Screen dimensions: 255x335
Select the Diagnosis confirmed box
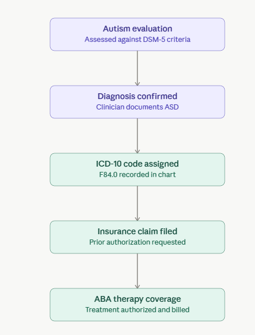click(137, 102)
